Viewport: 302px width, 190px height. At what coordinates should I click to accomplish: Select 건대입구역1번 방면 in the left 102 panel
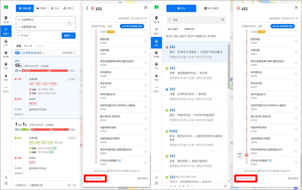pyautogui.click(x=101, y=26)
